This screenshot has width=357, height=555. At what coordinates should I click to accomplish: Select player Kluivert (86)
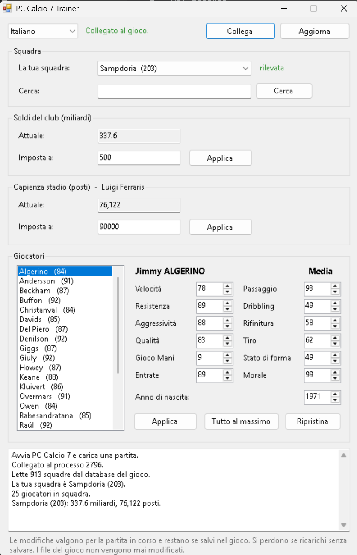click(65, 387)
